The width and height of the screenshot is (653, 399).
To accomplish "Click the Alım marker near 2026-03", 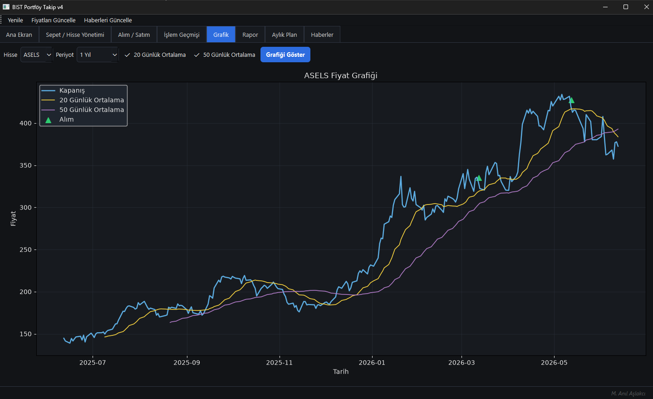I will [479, 178].
